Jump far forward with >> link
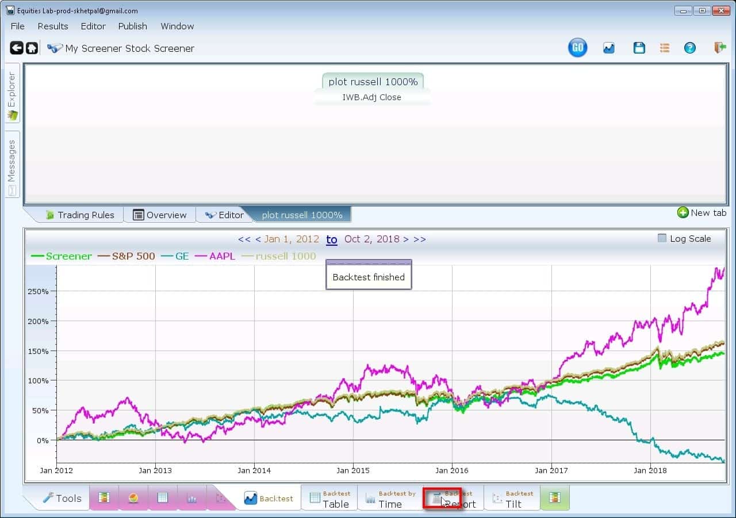Screen dimensions: 736x518 pyautogui.click(x=420, y=239)
